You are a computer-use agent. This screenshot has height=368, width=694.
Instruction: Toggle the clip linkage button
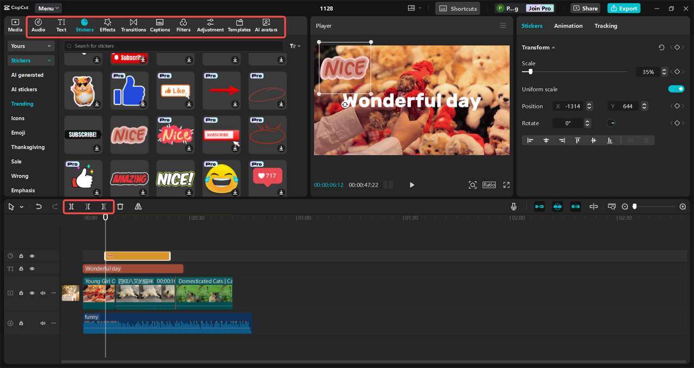point(575,207)
